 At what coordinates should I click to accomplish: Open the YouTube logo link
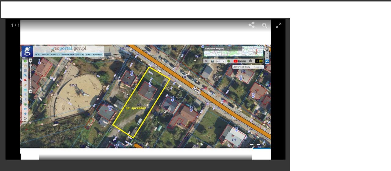(x=240, y=61)
